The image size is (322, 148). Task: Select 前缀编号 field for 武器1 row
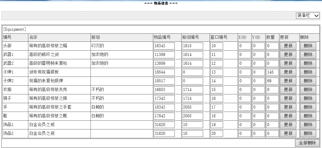coord(192,55)
